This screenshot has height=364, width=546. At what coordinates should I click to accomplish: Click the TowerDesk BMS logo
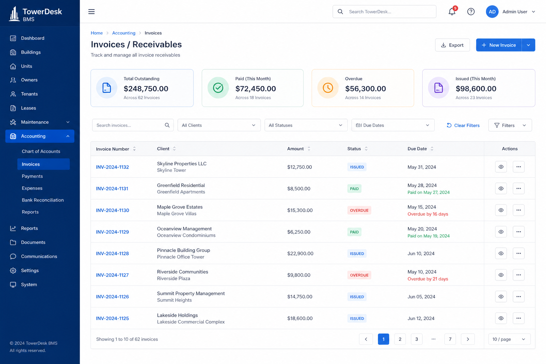(x=36, y=14)
